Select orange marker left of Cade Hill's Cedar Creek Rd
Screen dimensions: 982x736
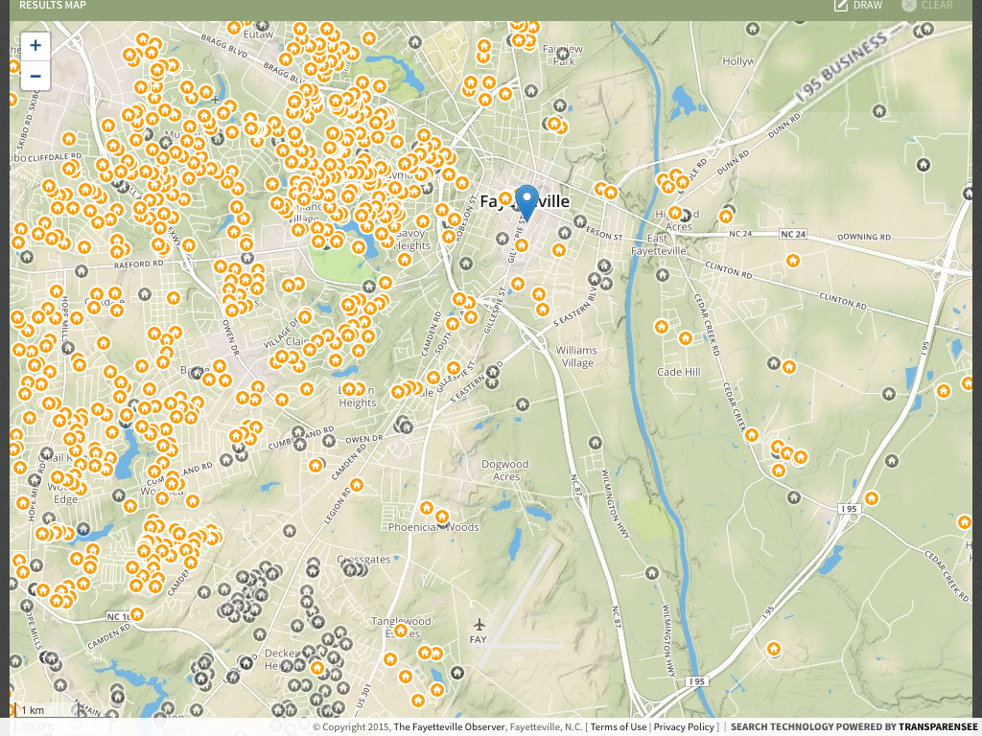686,338
